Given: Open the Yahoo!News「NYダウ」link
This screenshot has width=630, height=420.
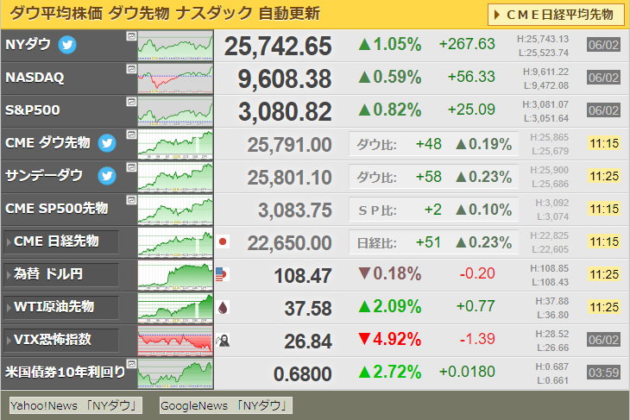Looking at the screenshot, I should [x=75, y=405].
